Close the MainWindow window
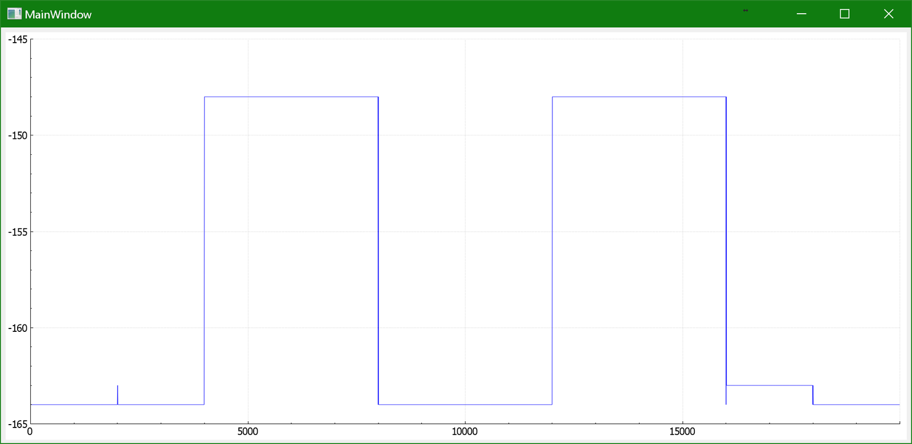 pyautogui.click(x=889, y=14)
